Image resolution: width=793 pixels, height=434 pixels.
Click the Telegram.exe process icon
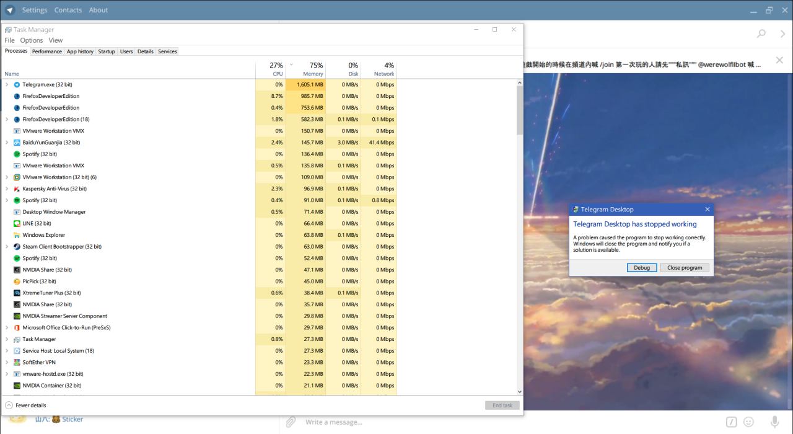point(17,84)
